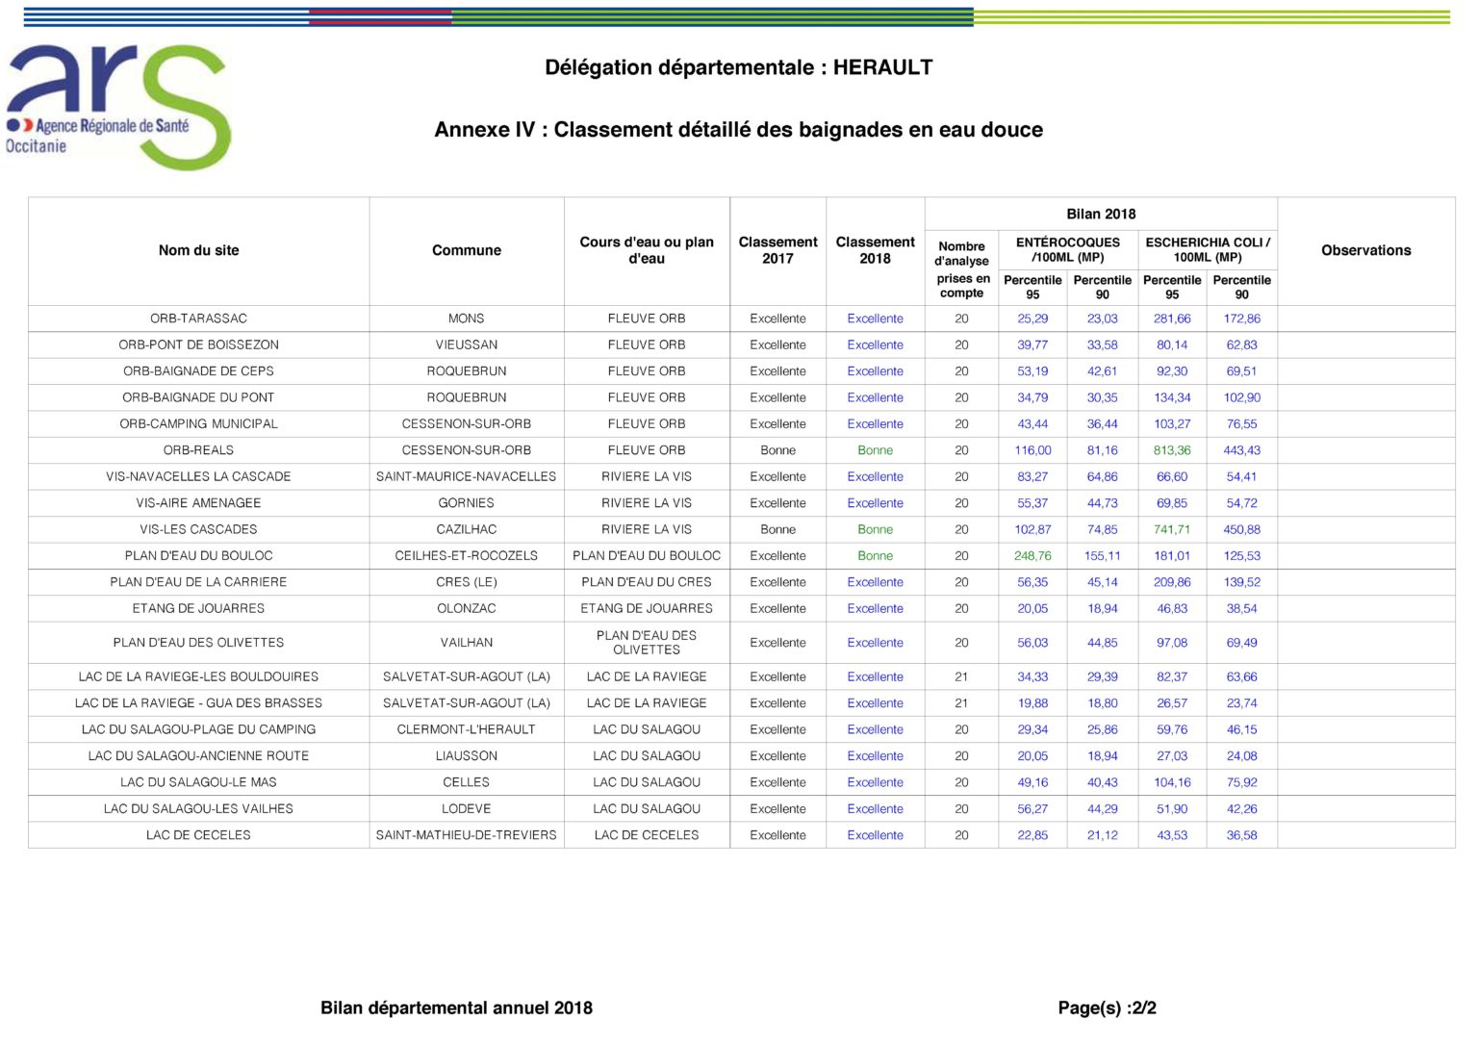Click the 'Bilan départemental annuel 2018' footer
The height and width of the screenshot is (1045, 1478).
pos(456,1008)
